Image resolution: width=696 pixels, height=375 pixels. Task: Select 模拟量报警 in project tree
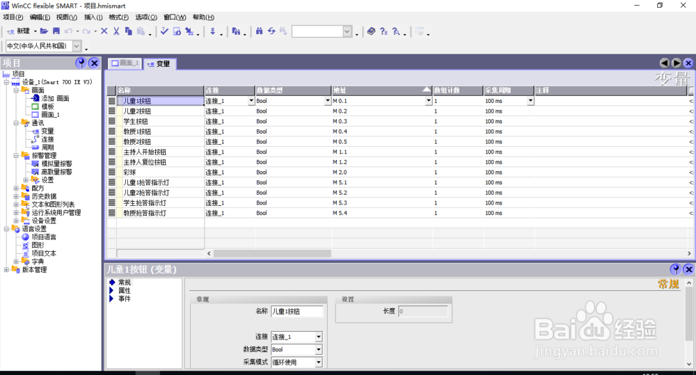tap(57, 163)
